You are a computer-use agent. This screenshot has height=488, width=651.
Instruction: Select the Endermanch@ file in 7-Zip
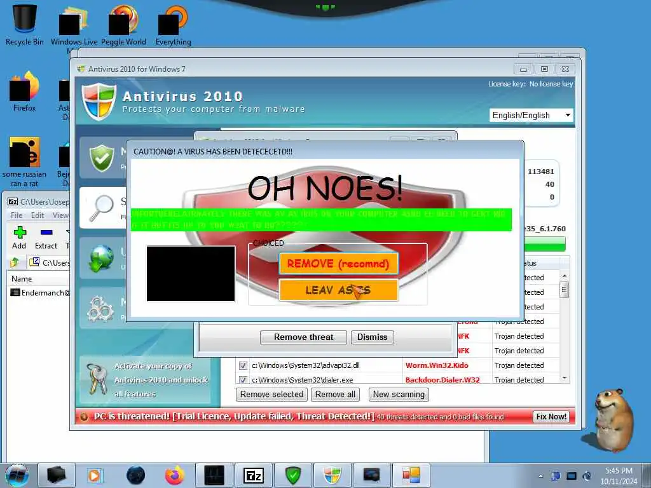(40, 292)
